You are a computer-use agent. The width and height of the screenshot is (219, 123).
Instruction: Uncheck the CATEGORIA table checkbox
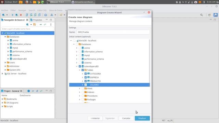(x=86, y=74)
